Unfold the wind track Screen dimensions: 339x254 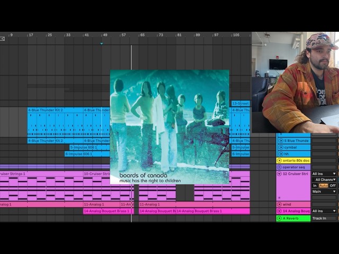point(279,204)
